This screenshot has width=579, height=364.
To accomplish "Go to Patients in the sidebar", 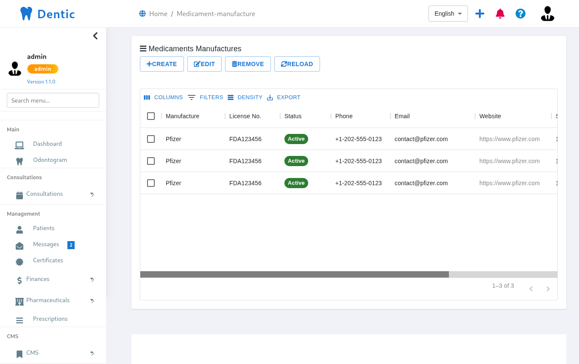I will tap(44, 228).
